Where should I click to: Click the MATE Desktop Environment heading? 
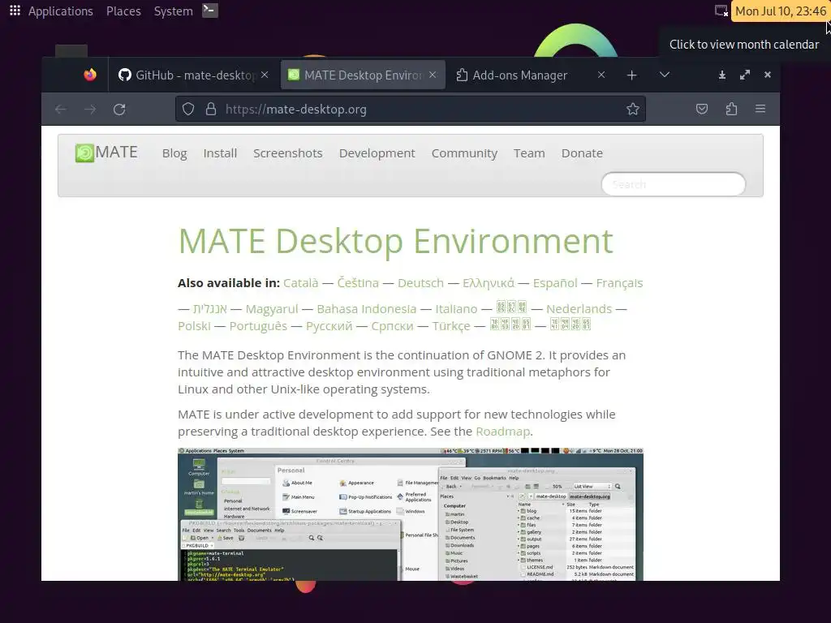click(x=395, y=241)
